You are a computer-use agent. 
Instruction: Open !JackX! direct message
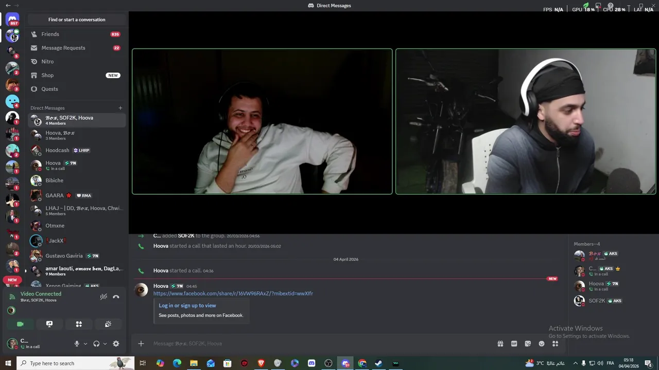coord(77,240)
